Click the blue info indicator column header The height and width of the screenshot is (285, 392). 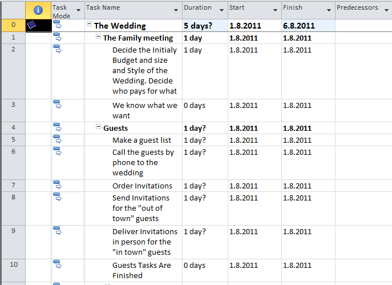(38, 10)
